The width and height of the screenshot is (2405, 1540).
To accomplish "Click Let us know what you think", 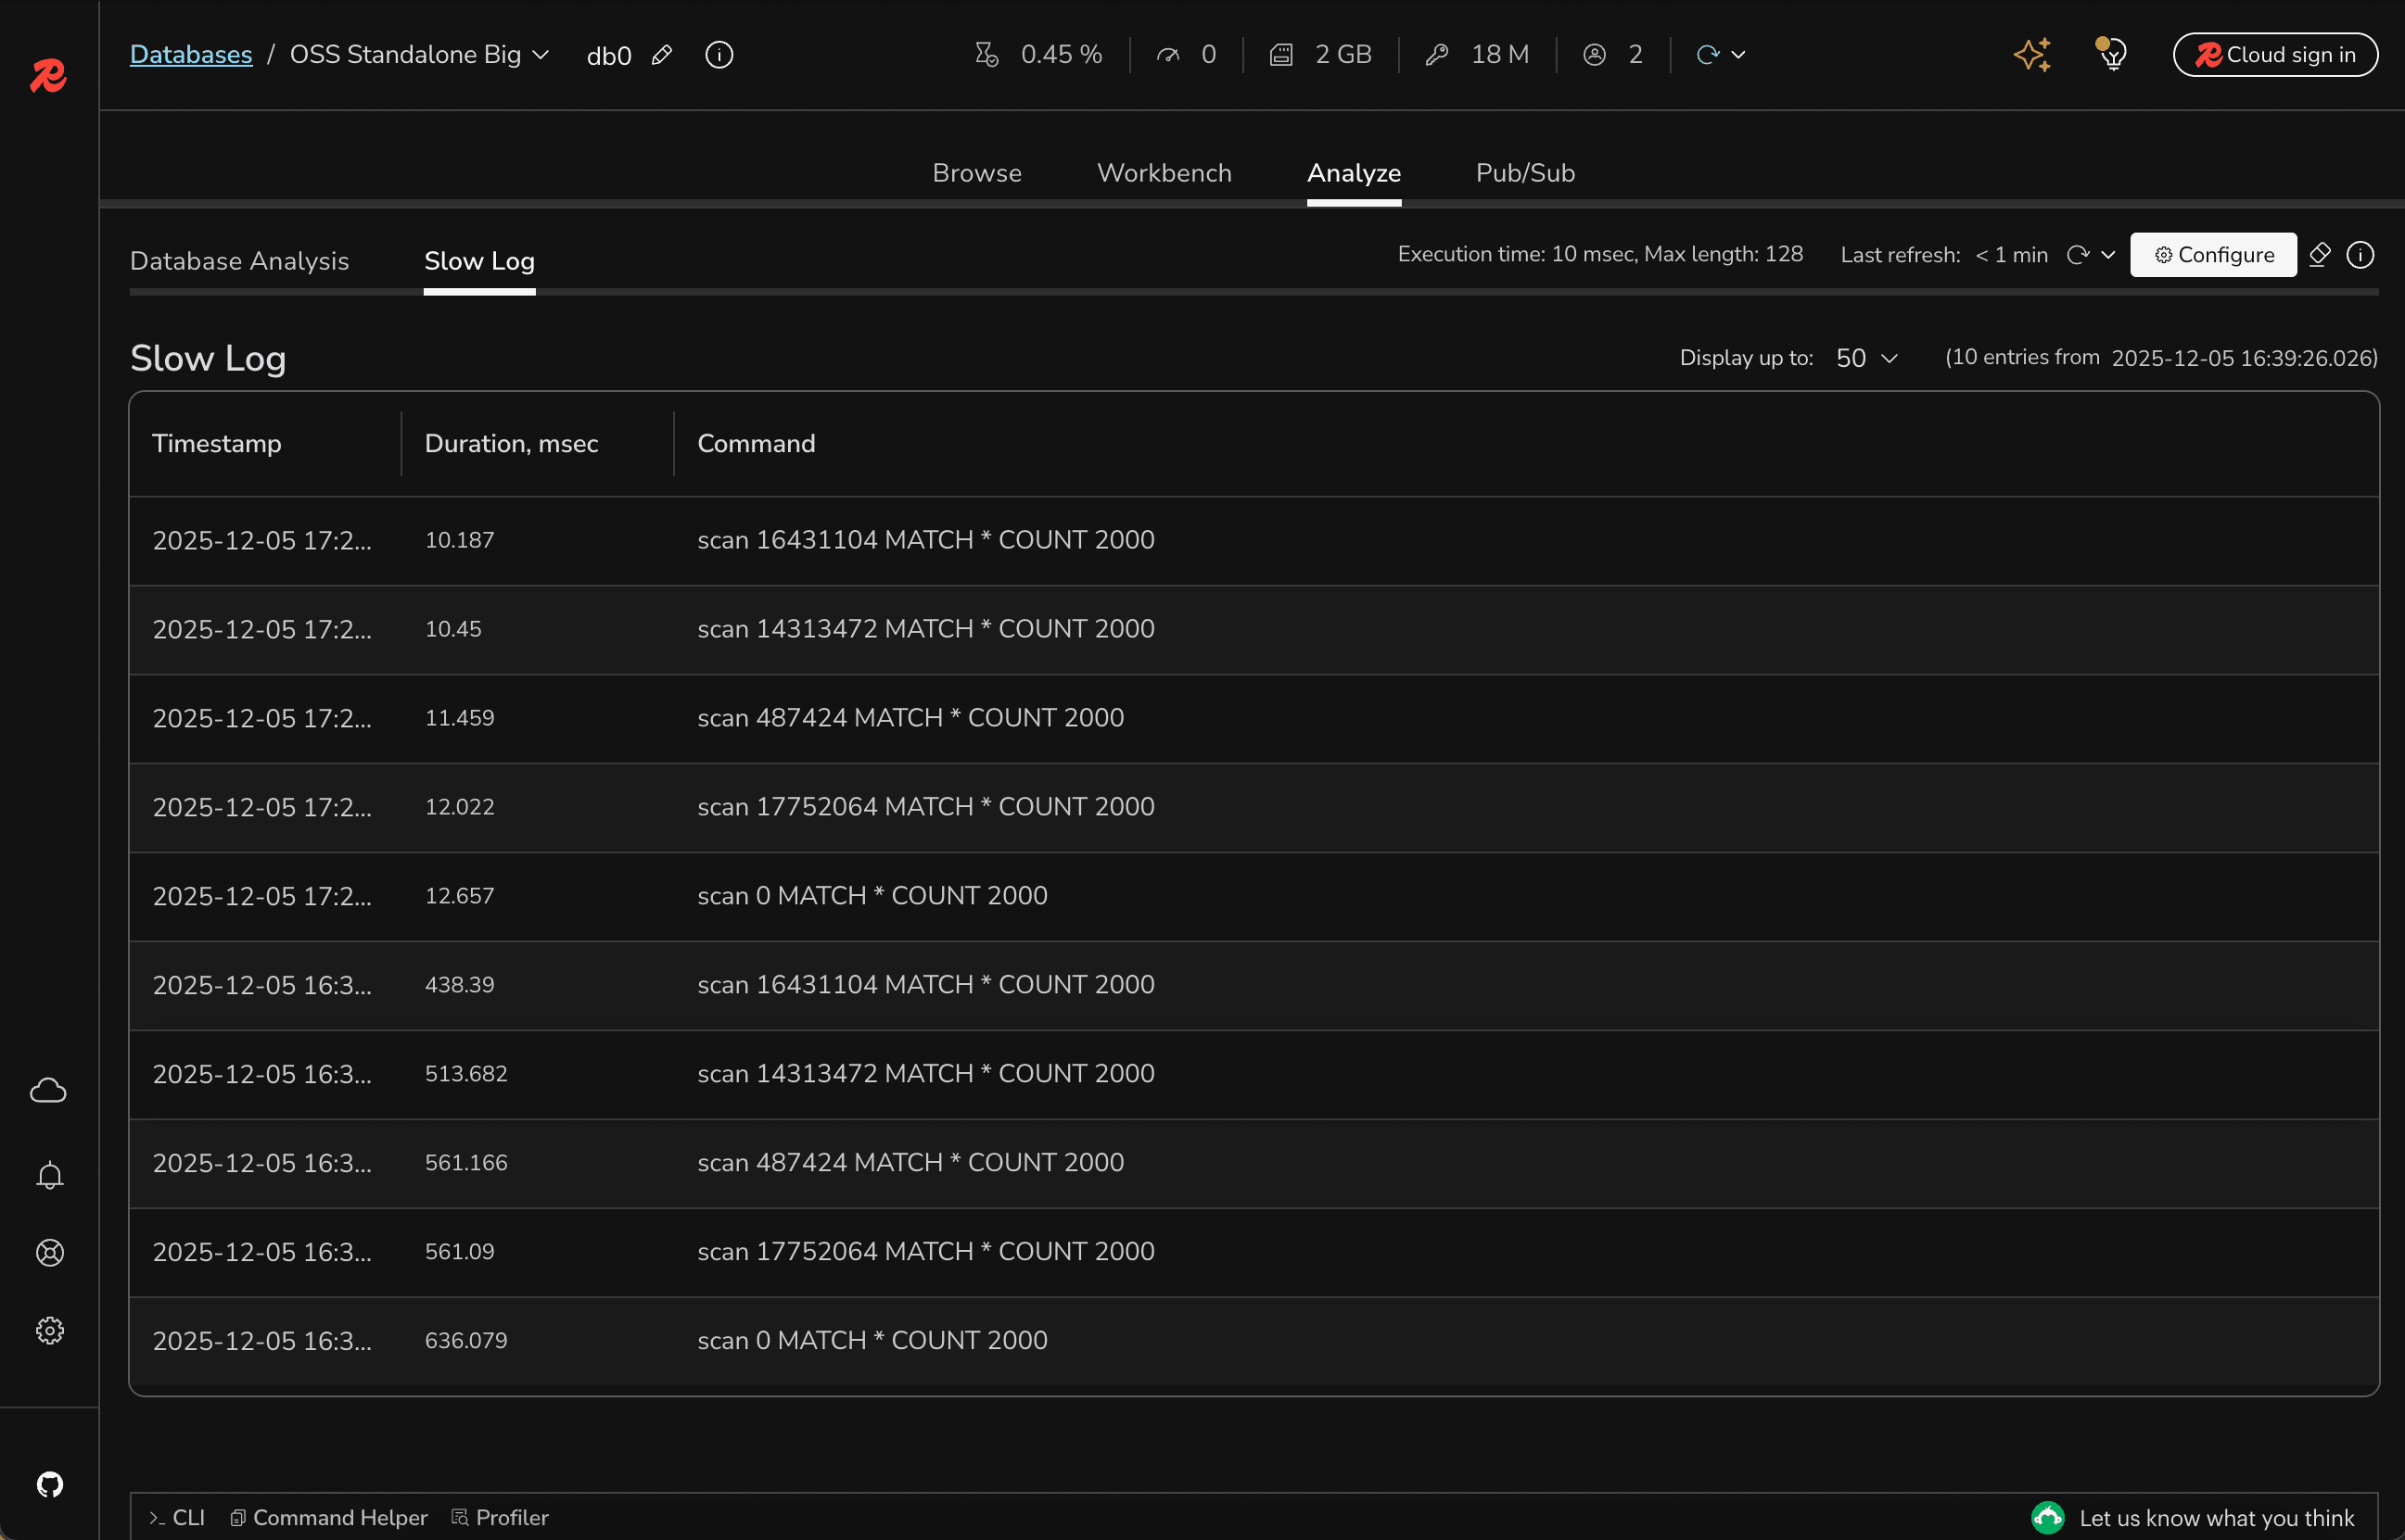I will pos(2193,1518).
